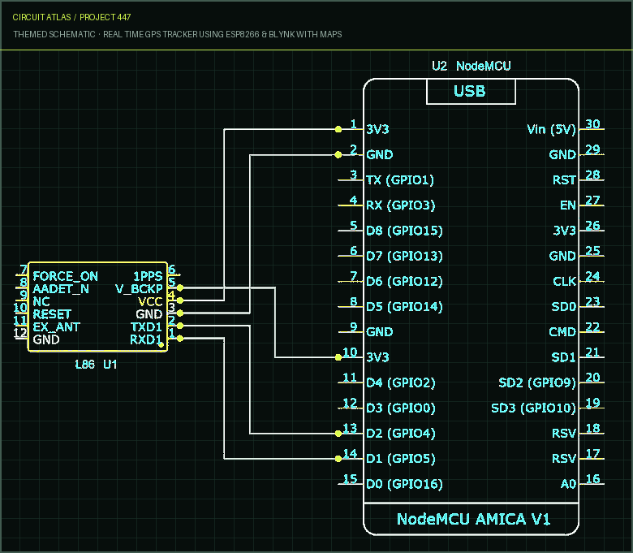Image resolution: width=633 pixels, height=553 pixels.
Task: Click the USB connector box on NodeMCU
Action: (x=471, y=92)
